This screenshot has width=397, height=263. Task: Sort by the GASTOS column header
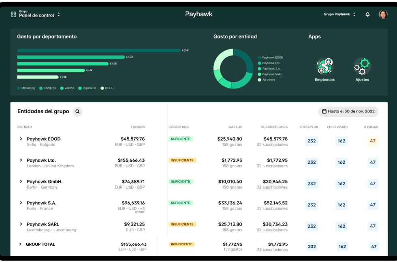pos(235,127)
